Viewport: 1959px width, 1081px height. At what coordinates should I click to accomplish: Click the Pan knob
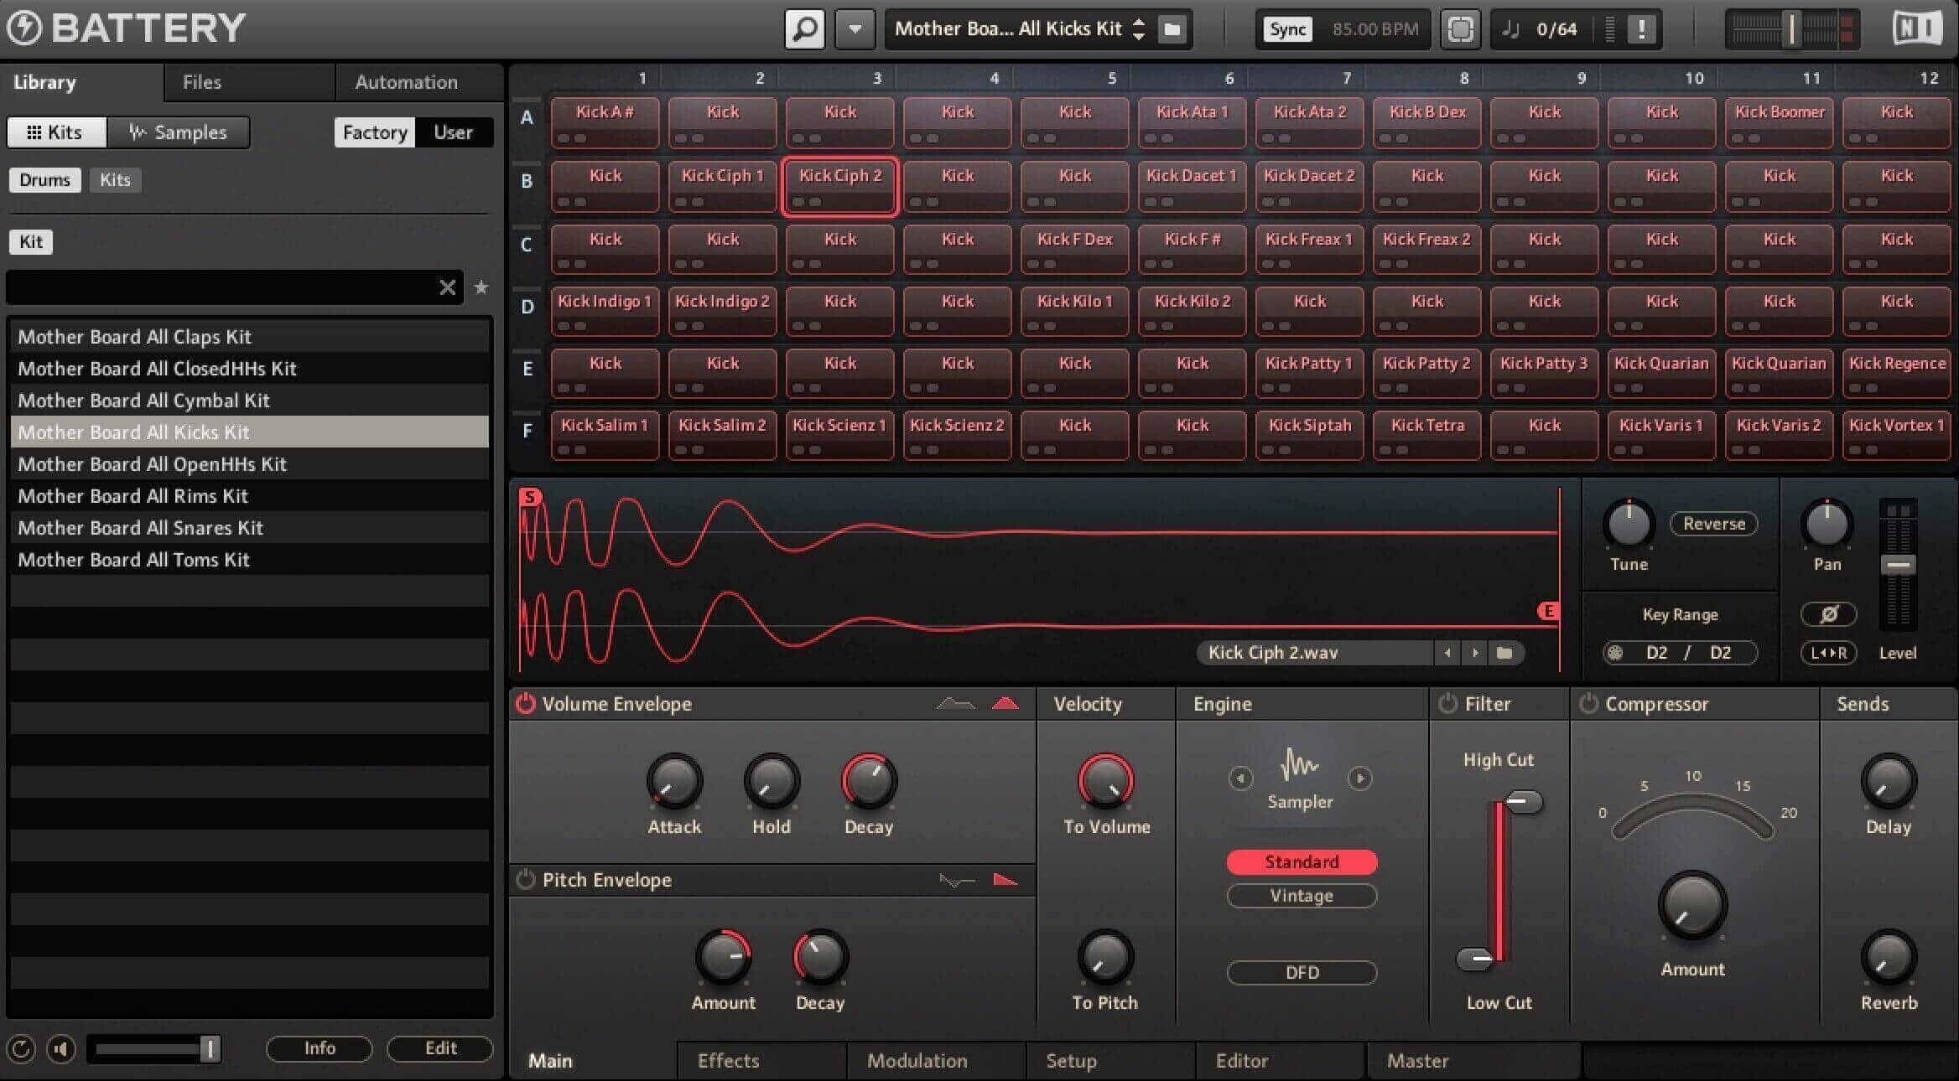click(1826, 525)
